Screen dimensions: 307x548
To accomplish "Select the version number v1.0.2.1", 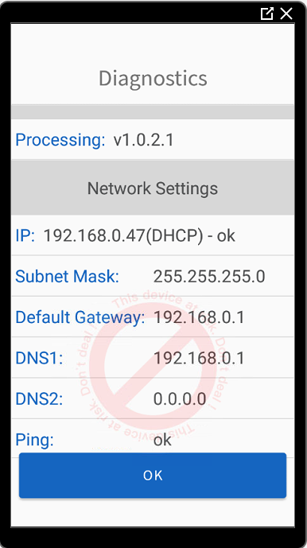I will pos(143,140).
